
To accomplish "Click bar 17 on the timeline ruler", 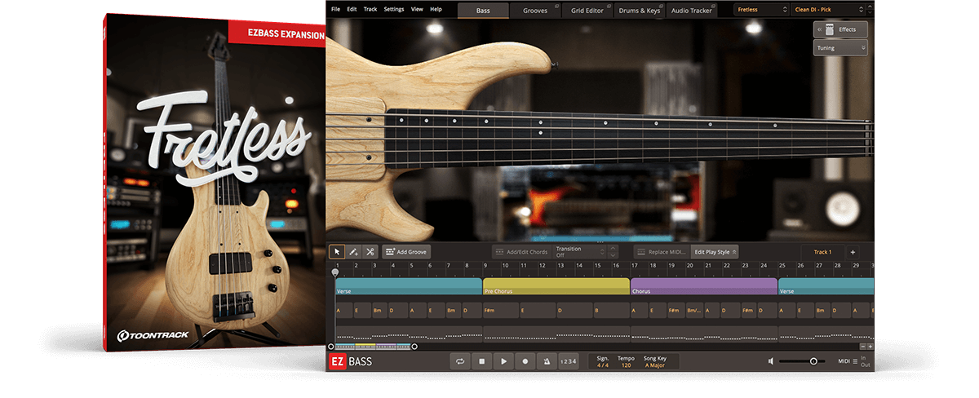I will click(x=634, y=265).
